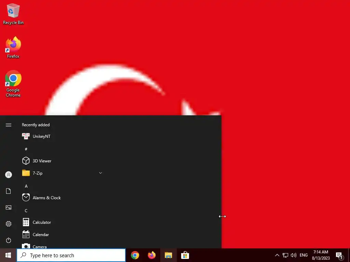350x262 pixels.
Task: Open Microsoft Store from the taskbar
Action: coord(185,255)
